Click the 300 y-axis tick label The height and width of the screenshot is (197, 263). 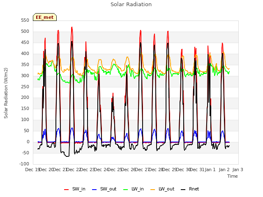coord(25,76)
